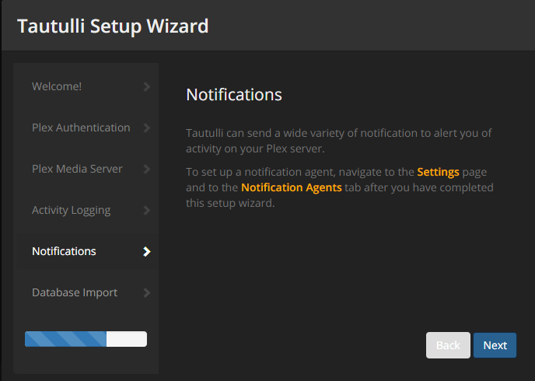
Task: Jump to the Database Import step
Action: (x=75, y=292)
